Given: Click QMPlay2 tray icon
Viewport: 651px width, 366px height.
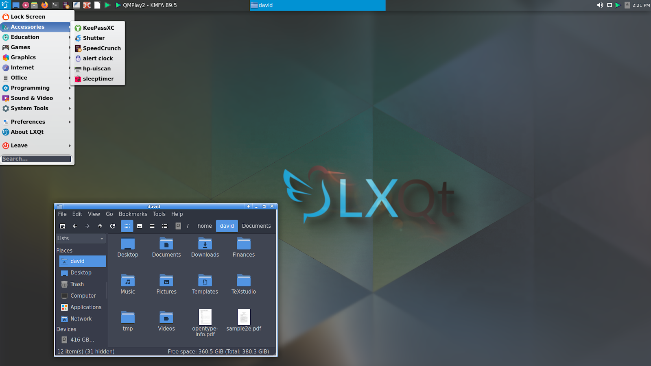Looking at the screenshot, I should [x=618, y=5].
